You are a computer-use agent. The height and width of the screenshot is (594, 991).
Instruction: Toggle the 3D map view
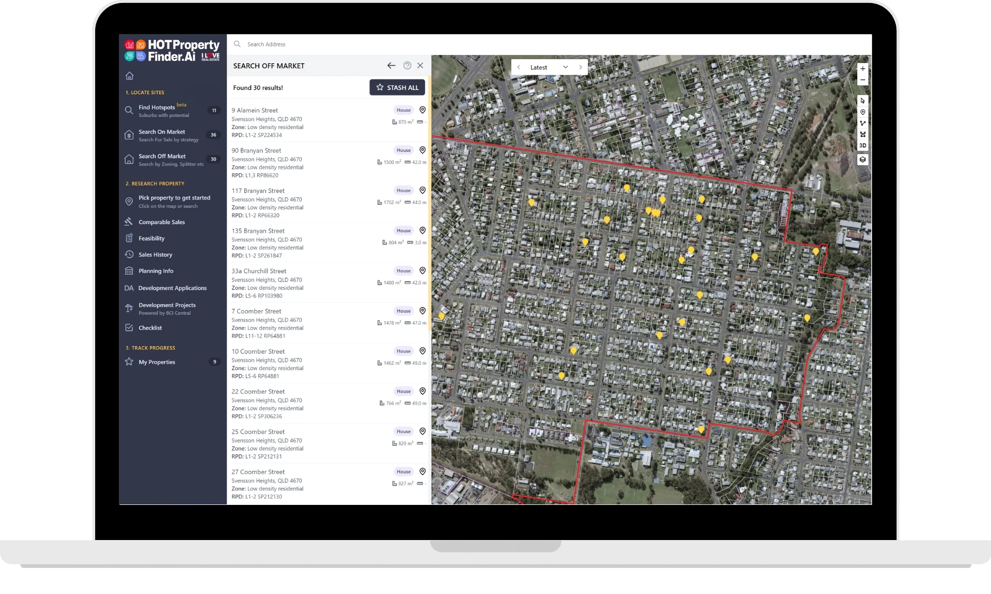tap(863, 146)
